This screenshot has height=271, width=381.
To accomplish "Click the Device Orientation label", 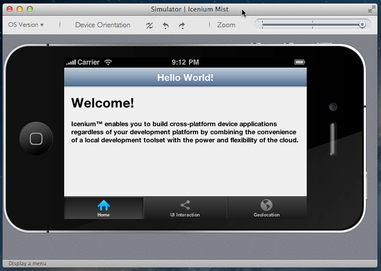I will (x=103, y=25).
